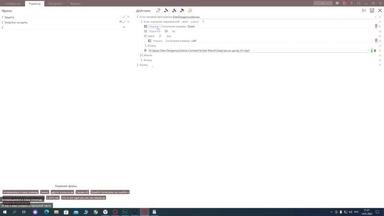Screen dimensions: 384x216
Task: Remove the 'Если активна программа' action row
Action: [x=380, y=17]
